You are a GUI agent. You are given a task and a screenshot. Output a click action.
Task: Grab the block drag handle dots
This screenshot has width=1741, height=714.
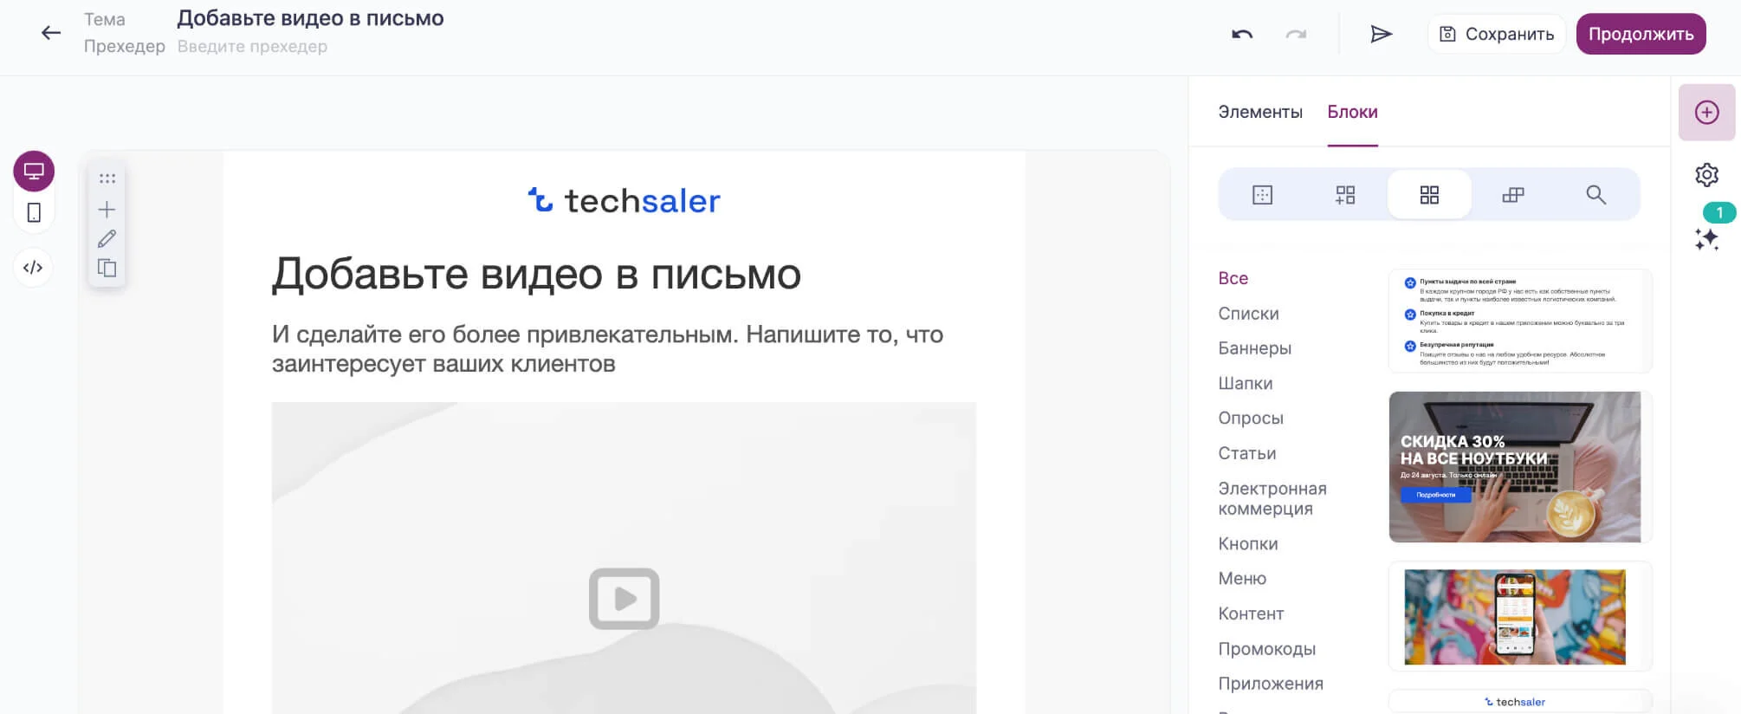click(x=107, y=178)
